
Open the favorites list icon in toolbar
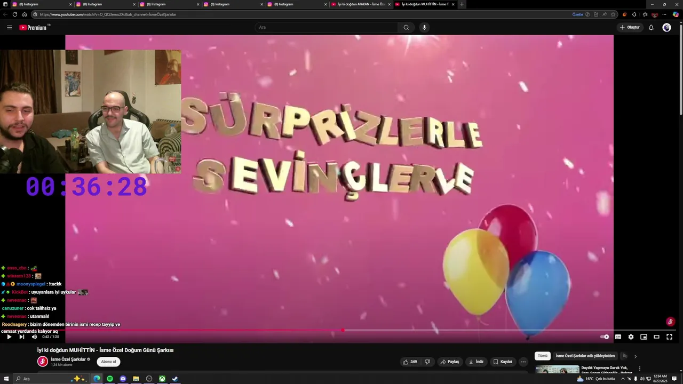[x=645, y=14]
